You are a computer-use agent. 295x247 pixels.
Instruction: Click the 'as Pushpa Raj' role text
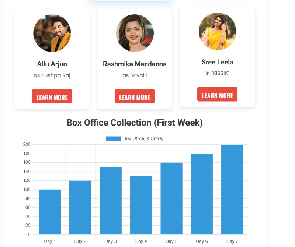coord(52,75)
